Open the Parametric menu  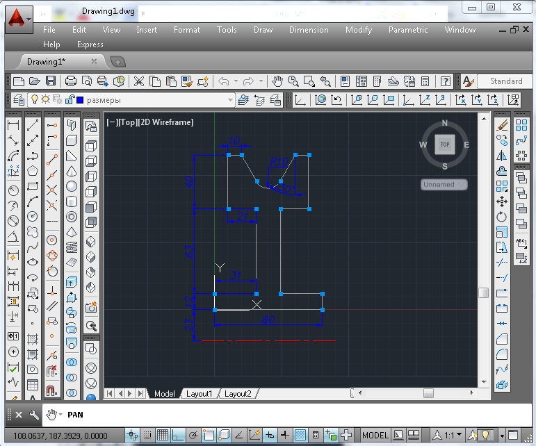[408, 30]
